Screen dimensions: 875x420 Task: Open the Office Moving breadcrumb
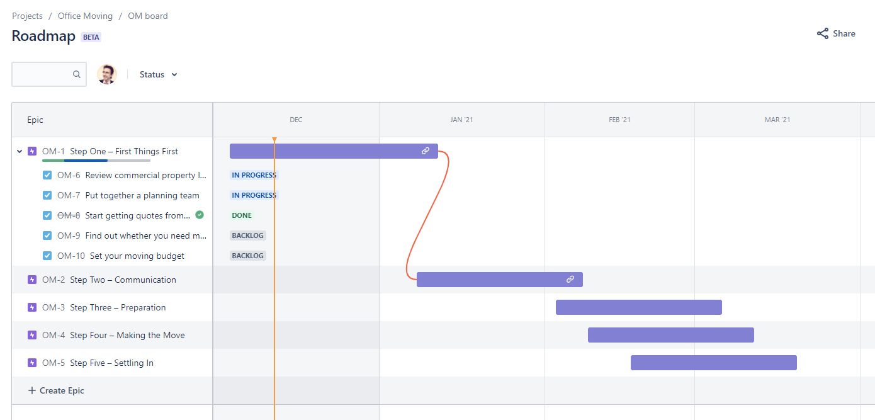point(85,16)
